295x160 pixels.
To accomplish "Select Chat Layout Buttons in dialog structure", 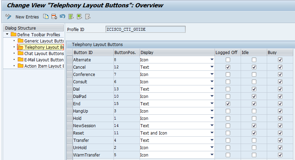I will [x=44, y=54].
